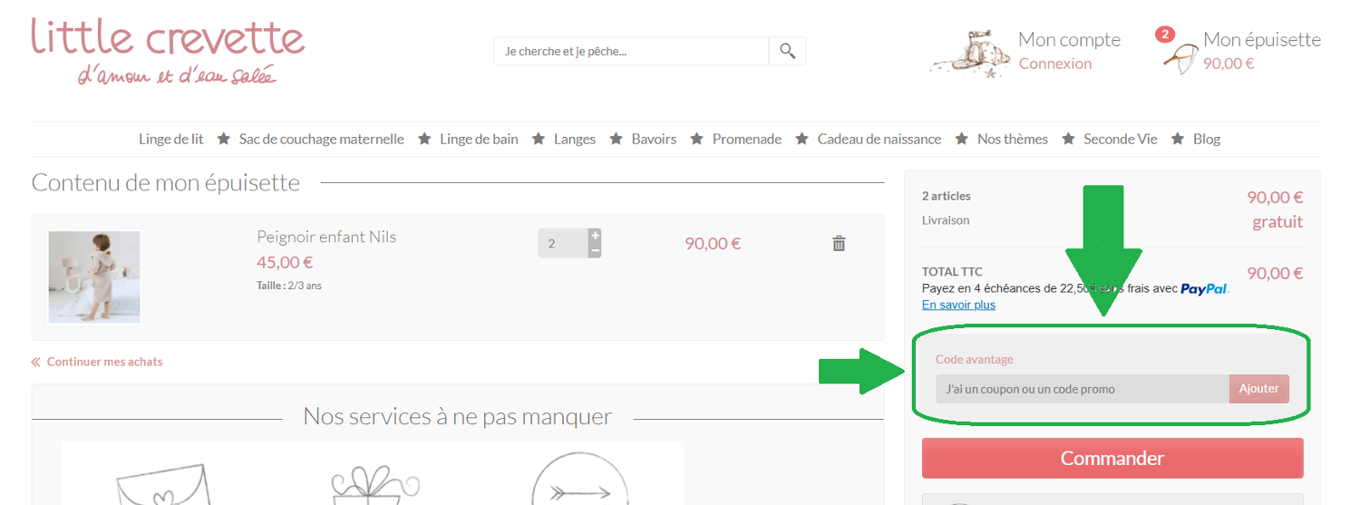Image resolution: width=1360 pixels, height=505 pixels.
Task: Click the header cart total 90,00 €
Action: pos(1229,63)
